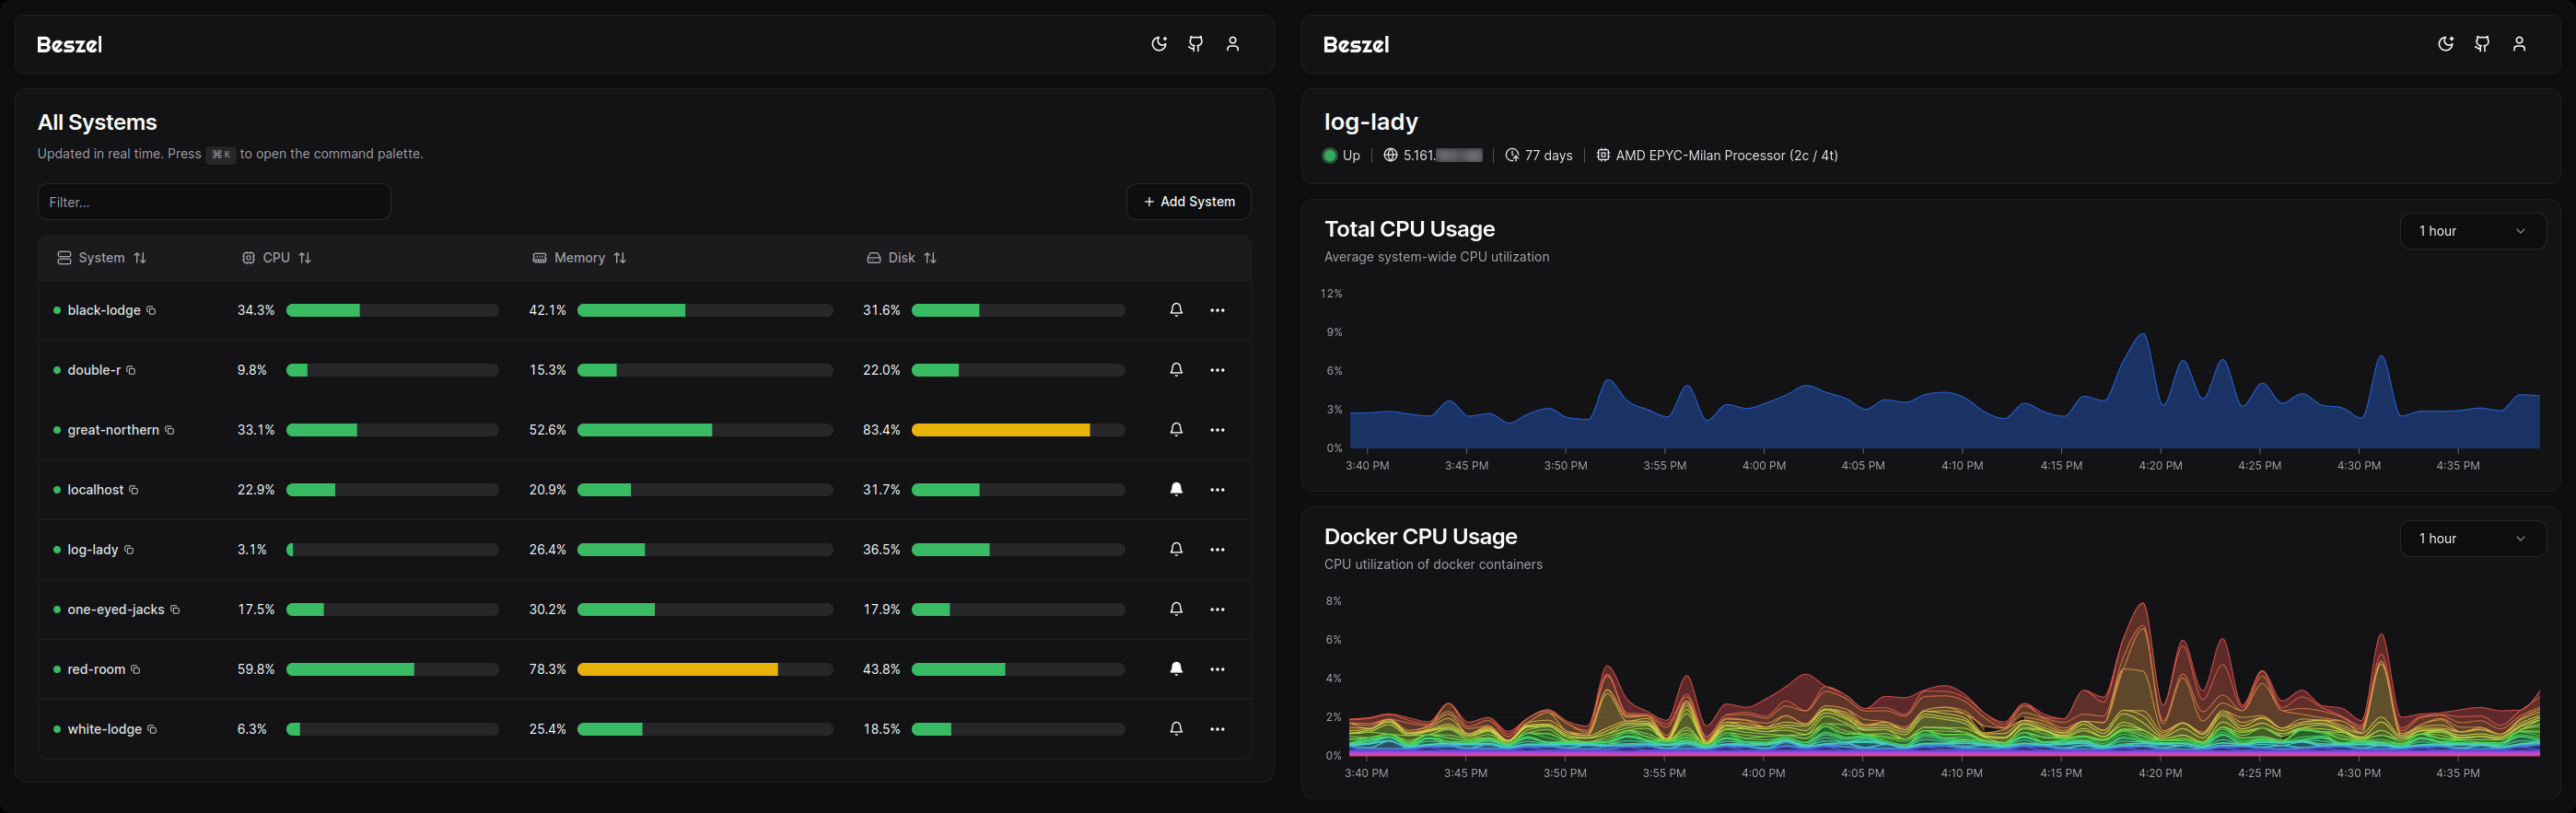Expand Total CPU Usage time range dropdown
Screen dimensions: 2576x813
(x=2472, y=231)
